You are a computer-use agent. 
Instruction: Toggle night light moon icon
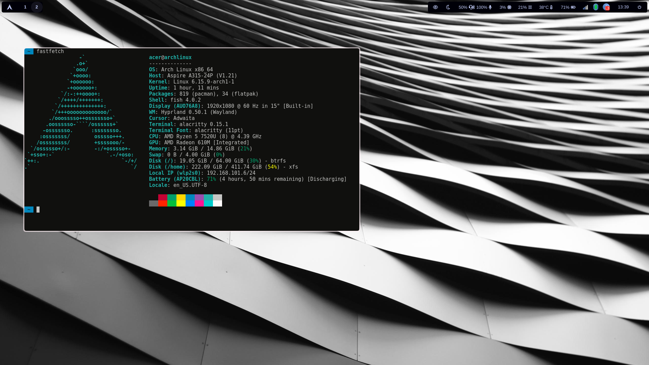pyautogui.click(x=448, y=7)
